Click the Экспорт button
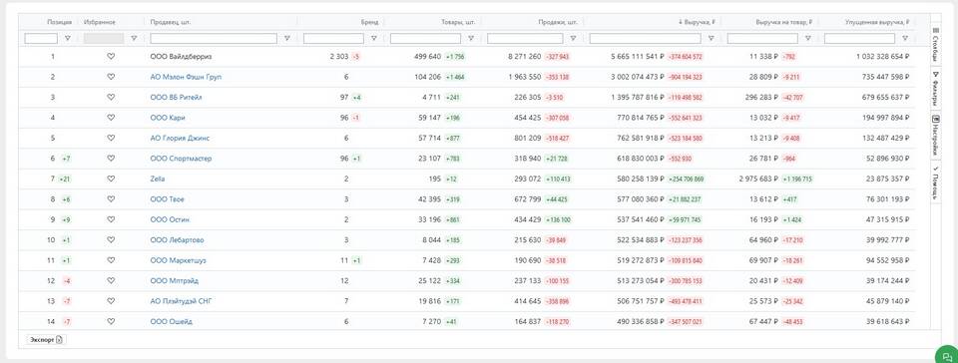This screenshot has height=363, width=958. tap(46, 340)
